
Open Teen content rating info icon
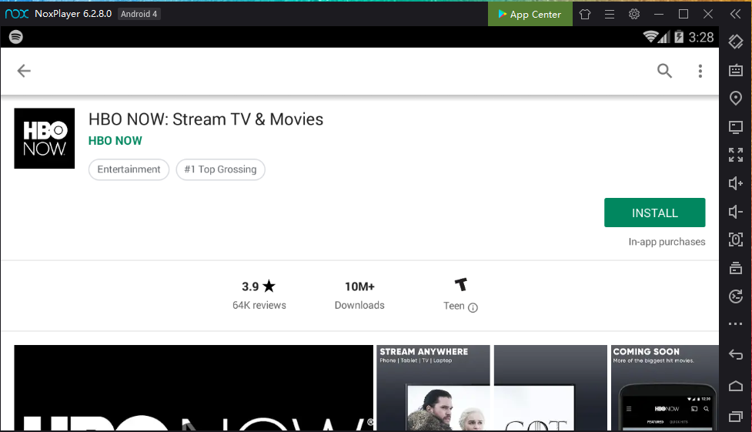click(x=473, y=308)
